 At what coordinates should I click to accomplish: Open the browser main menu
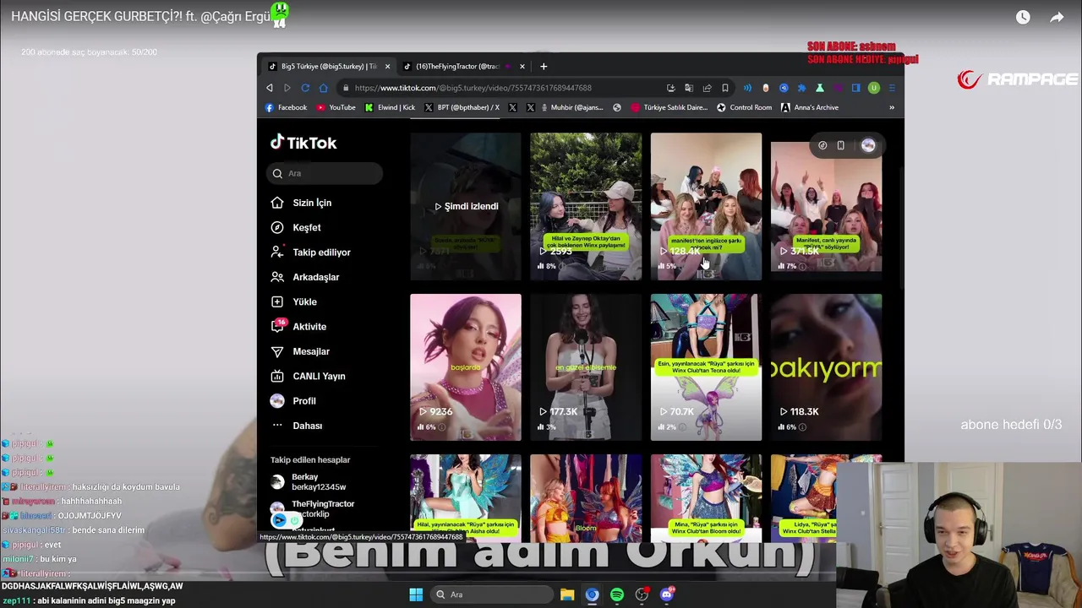[892, 88]
